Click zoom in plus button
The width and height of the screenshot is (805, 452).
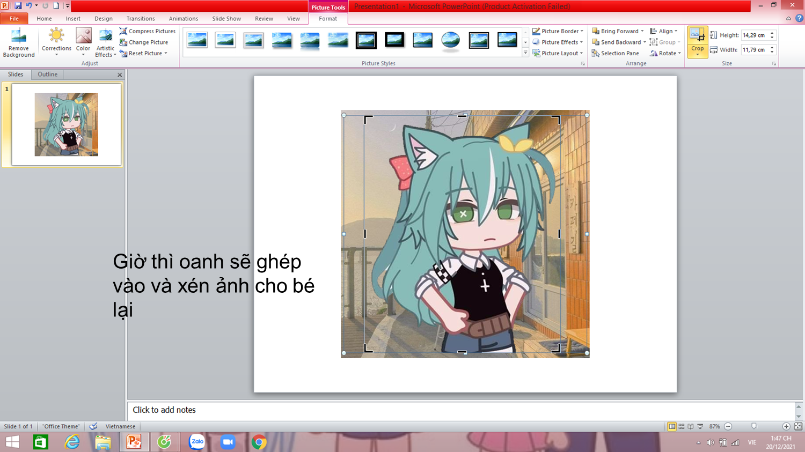(786, 427)
